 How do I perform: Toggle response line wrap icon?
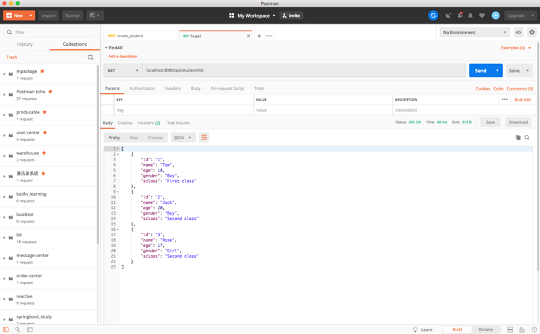coord(205,138)
